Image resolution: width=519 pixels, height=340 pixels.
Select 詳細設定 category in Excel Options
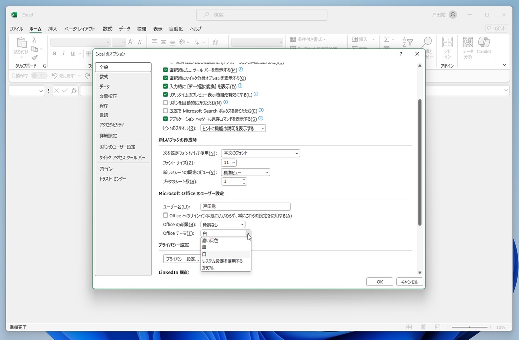pos(123,136)
